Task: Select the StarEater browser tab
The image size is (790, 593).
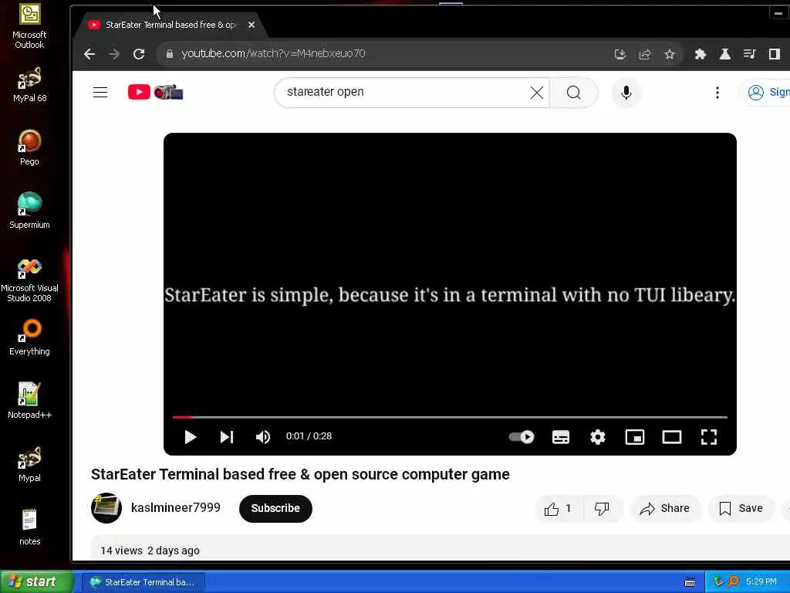Action: (171, 25)
